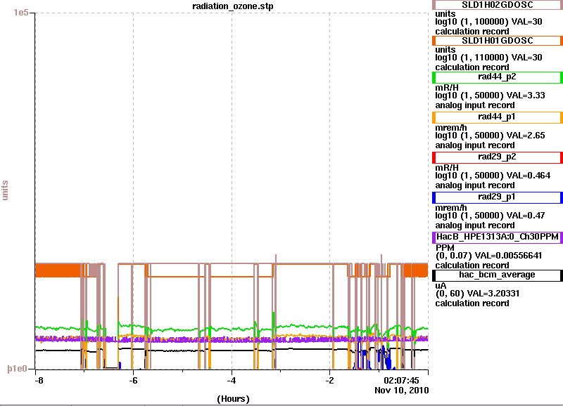Click the 02:07:45 timestamp label
Image resolution: width=563 pixels, height=406 pixels.
coord(401,381)
